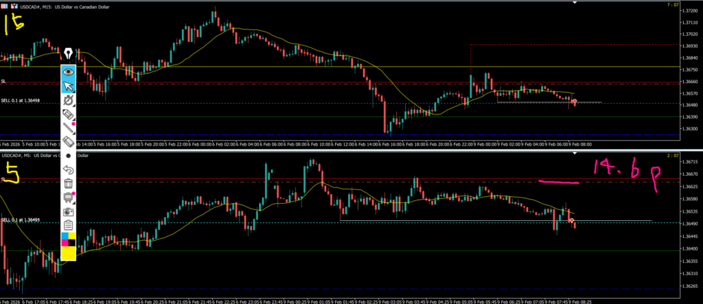Viewport: 703px width, 304px height.
Task: Select the black color swatch
Action: pos(72,244)
